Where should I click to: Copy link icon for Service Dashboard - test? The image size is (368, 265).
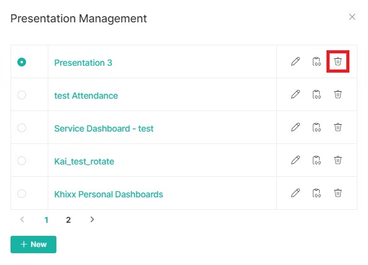[317, 127]
